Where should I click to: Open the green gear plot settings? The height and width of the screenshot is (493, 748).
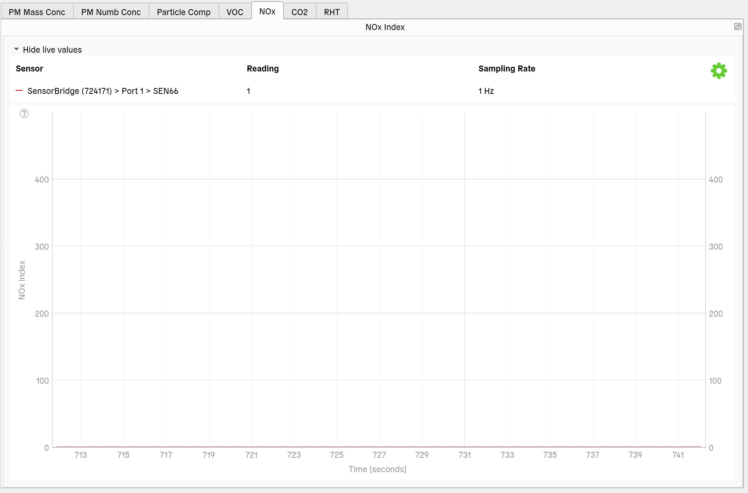coord(719,71)
